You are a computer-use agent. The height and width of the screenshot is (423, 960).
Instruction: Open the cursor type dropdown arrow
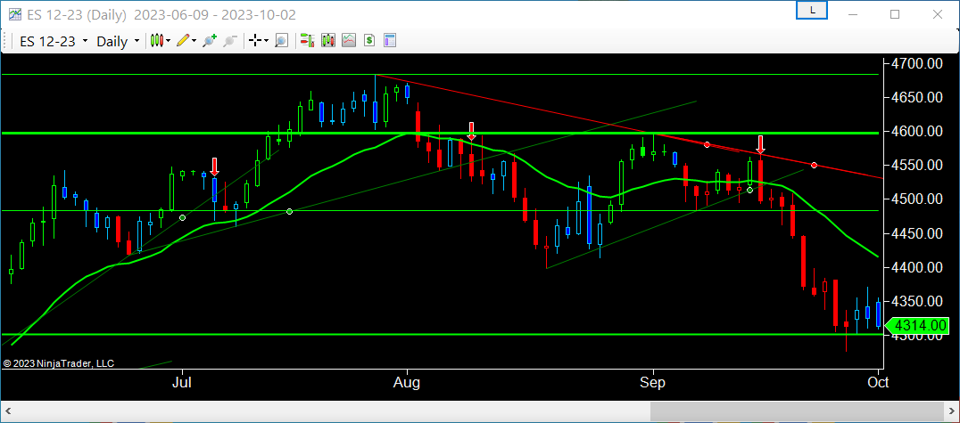[x=267, y=42]
